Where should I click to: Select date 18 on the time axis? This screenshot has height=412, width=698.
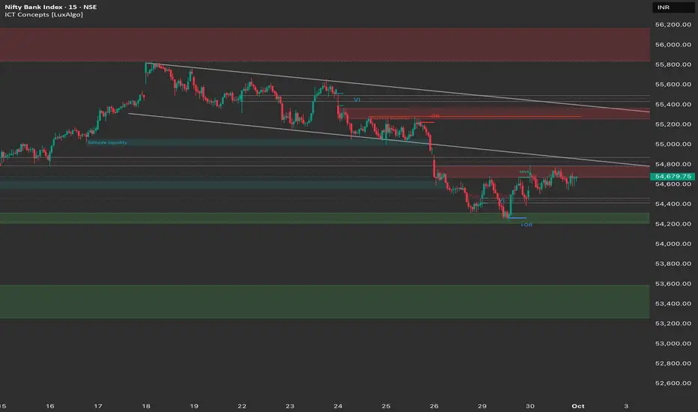(x=145, y=405)
